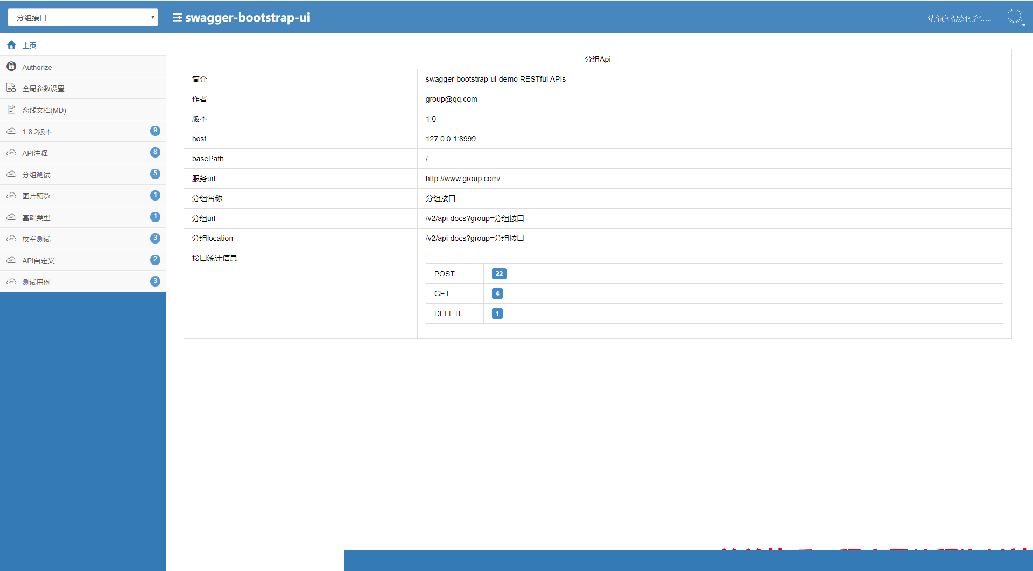Image resolution: width=1033 pixels, height=571 pixels.
Task: Click cloud icon beside API注释
Action: (x=11, y=152)
